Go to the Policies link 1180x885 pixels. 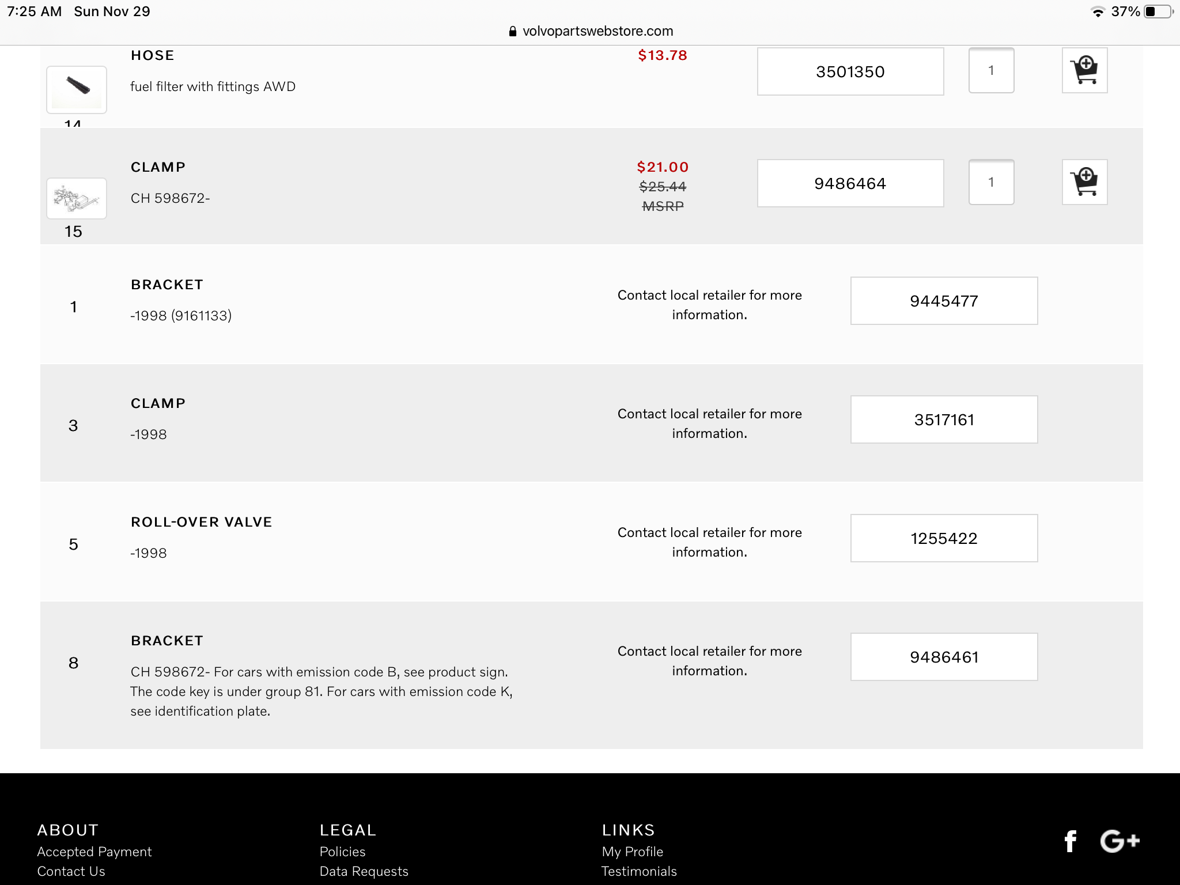(342, 852)
